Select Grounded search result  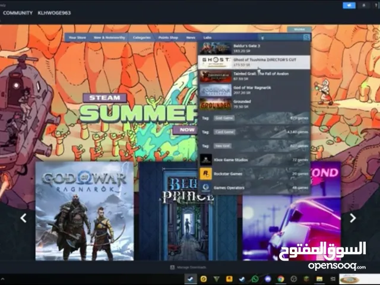(254, 104)
